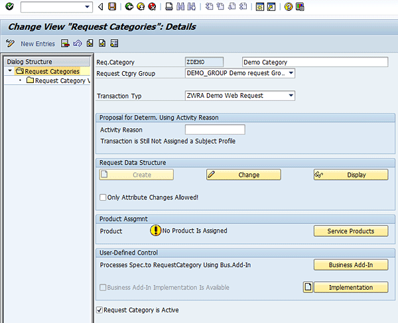This screenshot has height=323, width=398.
Task: Click New Entries in the toolbar
Action: coord(38,44)
